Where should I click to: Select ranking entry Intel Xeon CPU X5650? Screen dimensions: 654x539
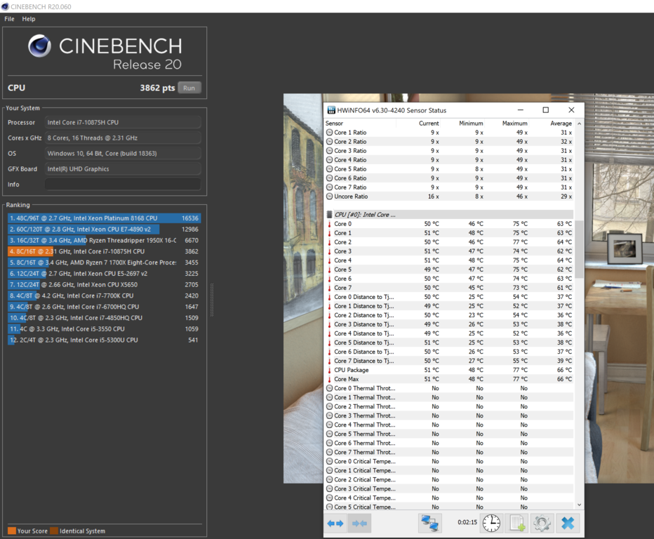pos(105,284)
